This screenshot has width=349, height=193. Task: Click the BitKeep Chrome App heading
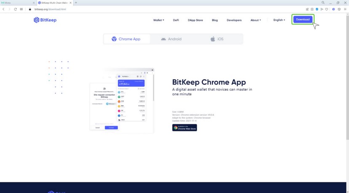point(209,82)
